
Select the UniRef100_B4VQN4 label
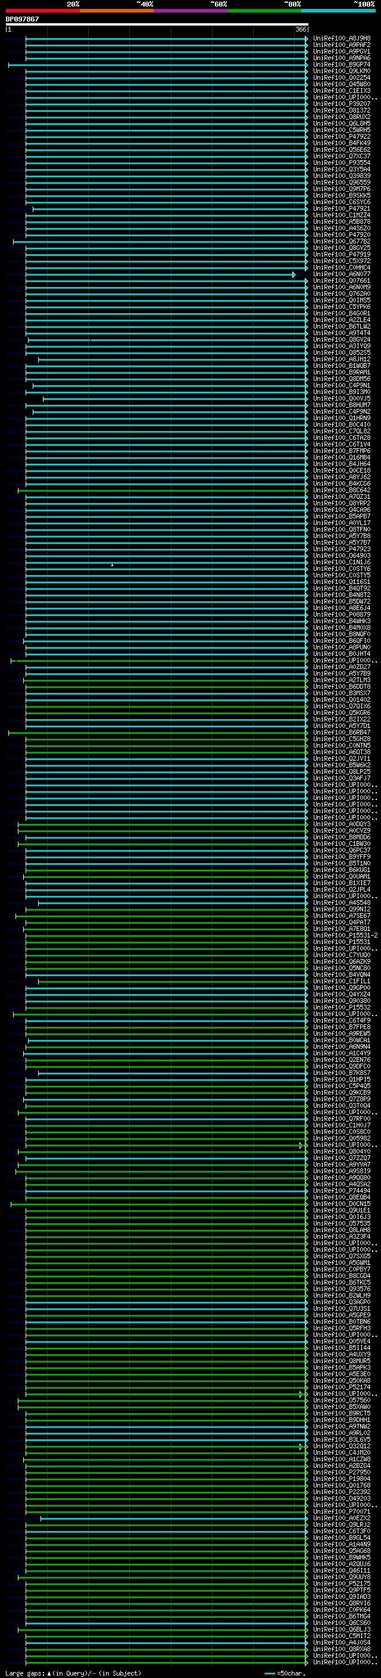[342, 974]
